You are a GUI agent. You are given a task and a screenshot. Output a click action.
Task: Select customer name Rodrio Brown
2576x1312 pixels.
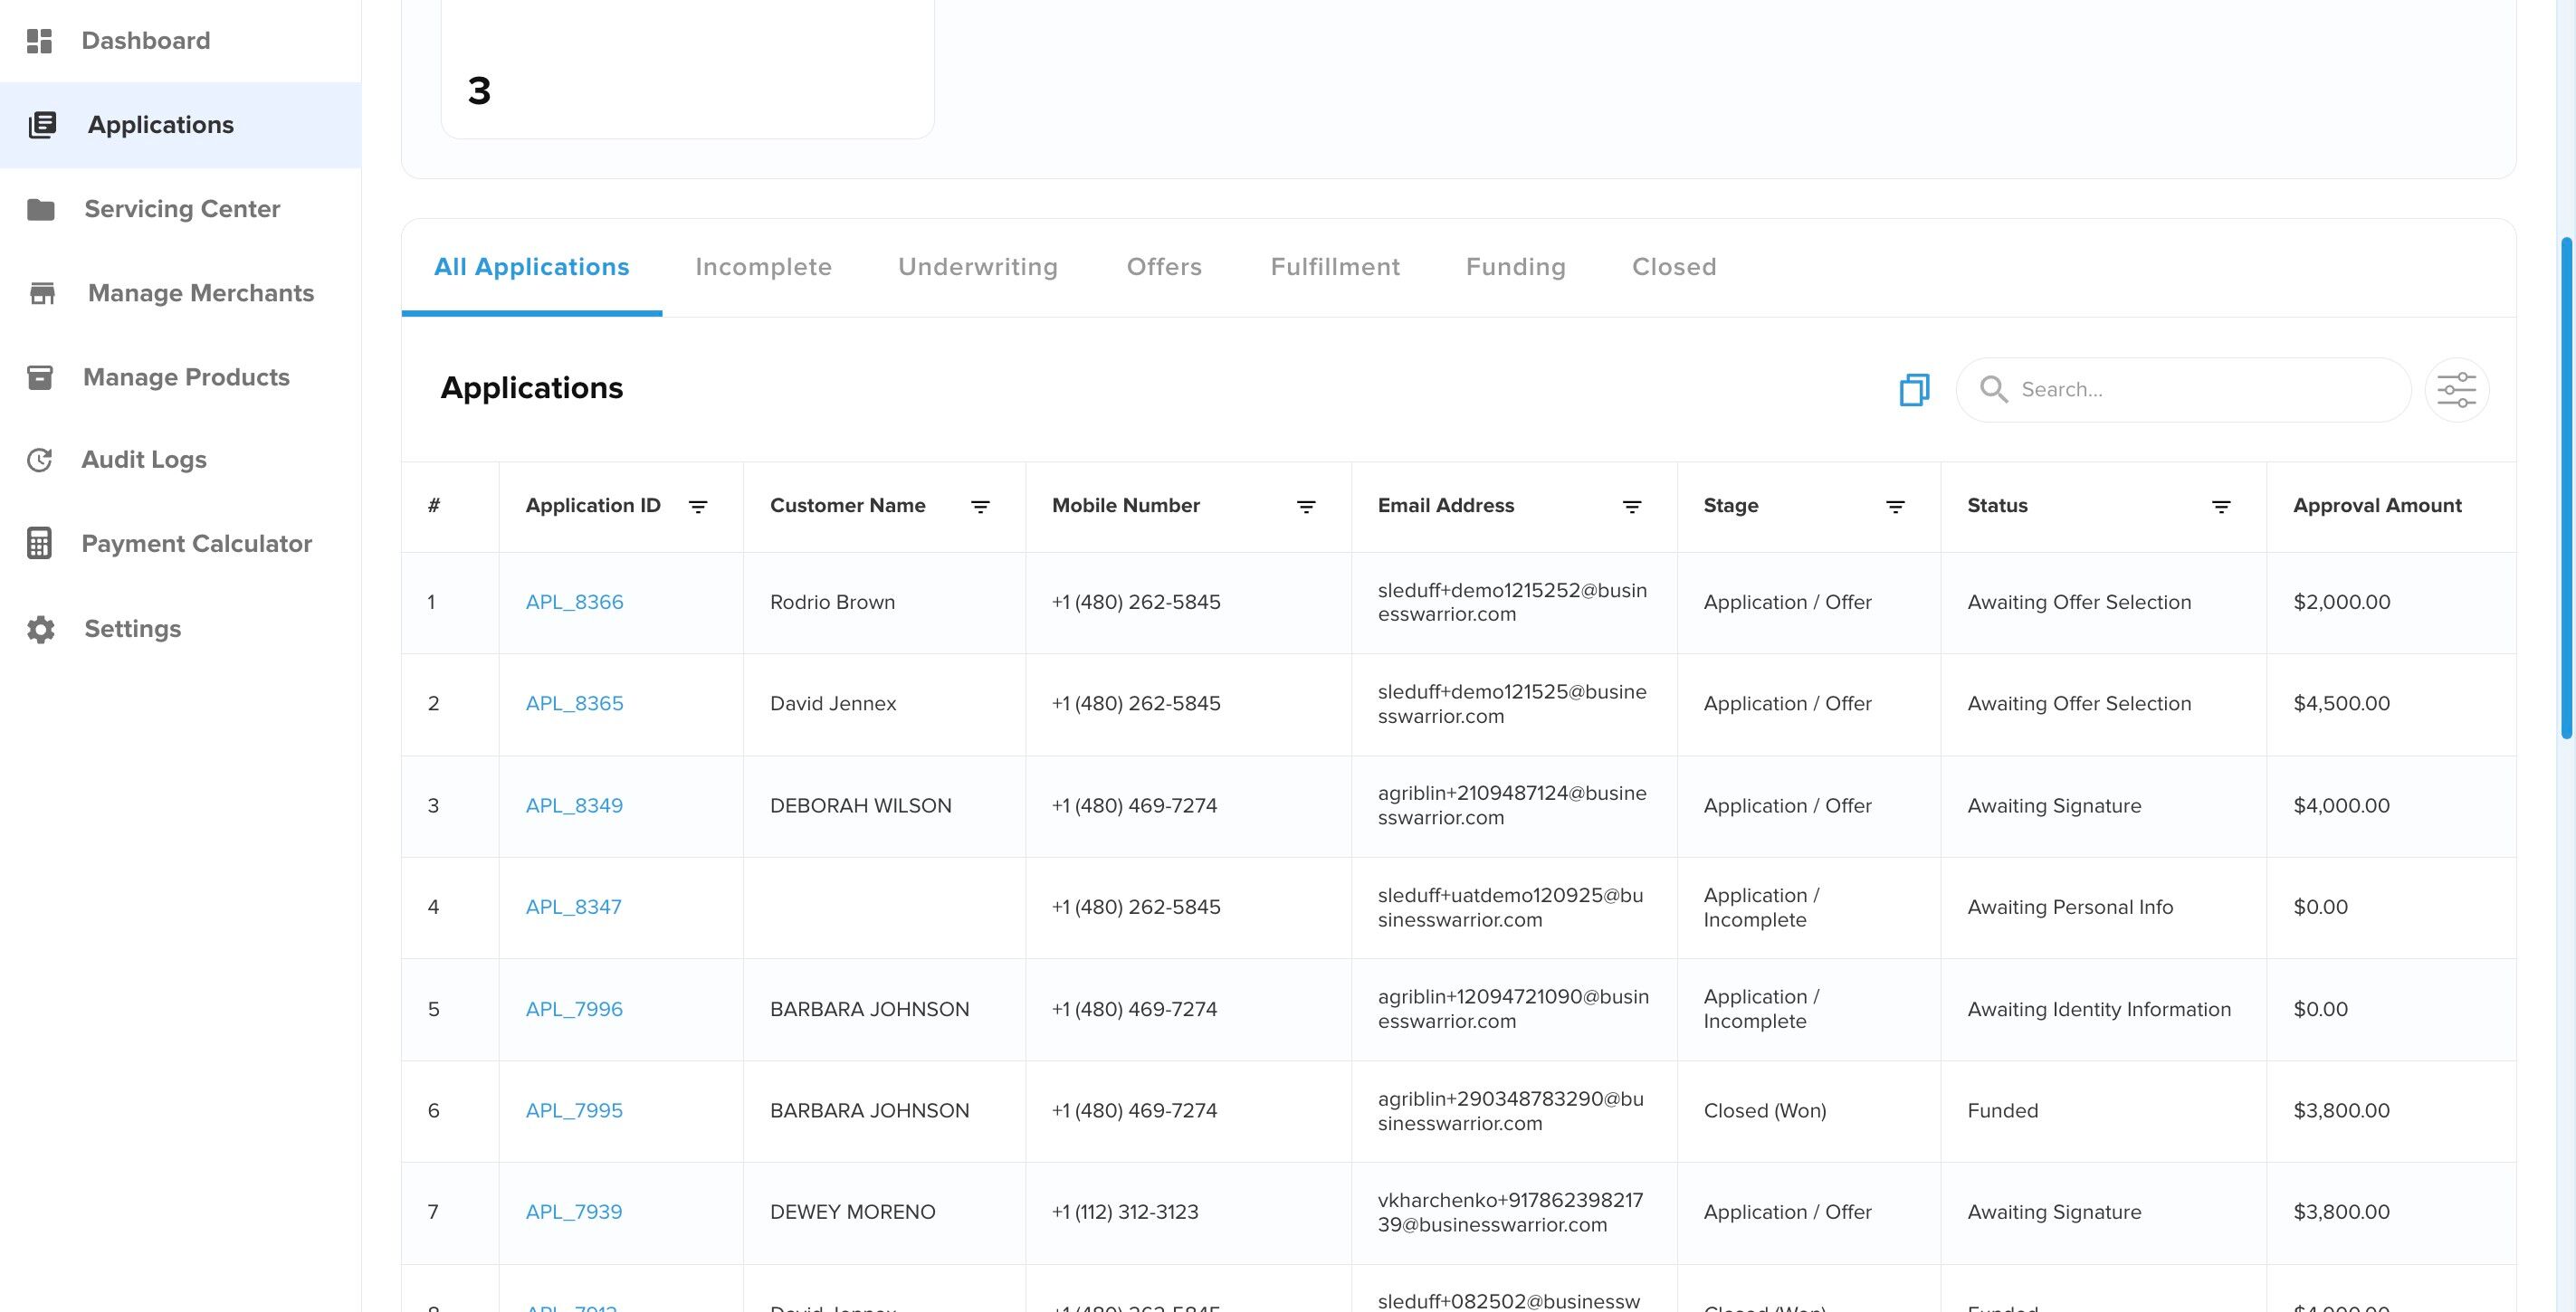[x=832, y=602]
